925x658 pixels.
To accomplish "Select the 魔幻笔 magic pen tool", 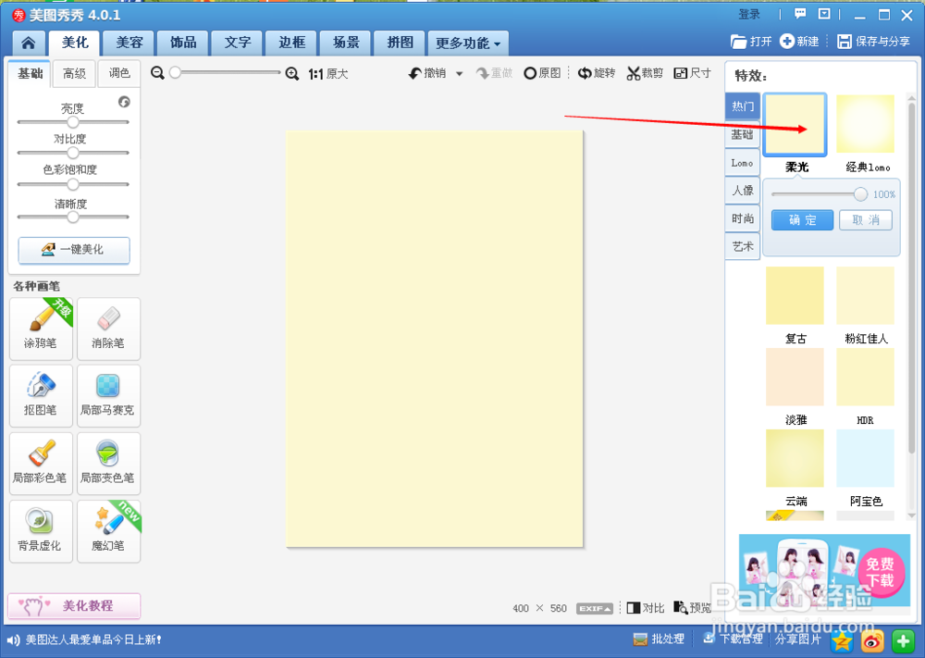I will pos(108,531).
